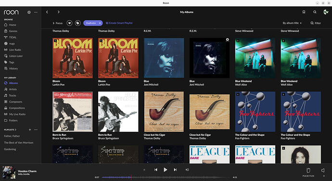Open now playing Voodoo Charm artwork
This screenshot has height=181, width=332.
tap(9, 172)
